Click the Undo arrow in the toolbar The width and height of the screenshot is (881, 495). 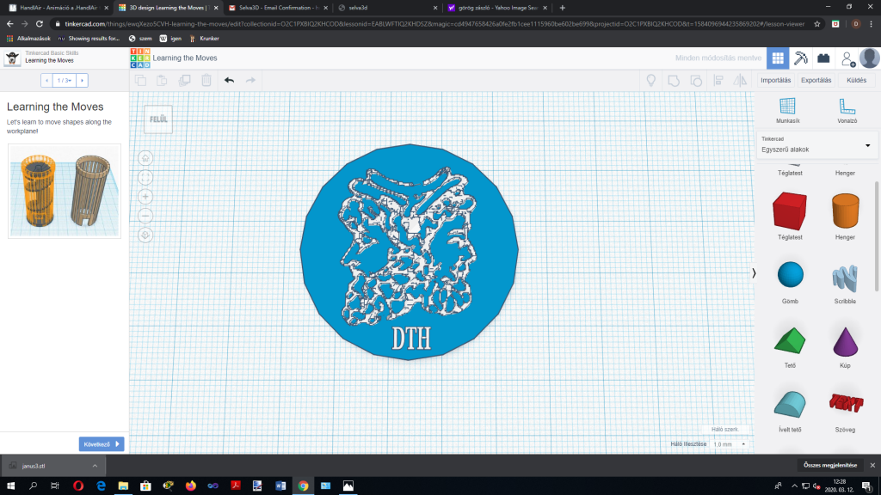[229, 80]
